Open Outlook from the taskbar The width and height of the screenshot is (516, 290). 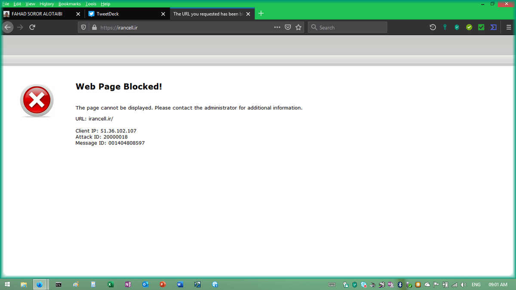point(145,284)
